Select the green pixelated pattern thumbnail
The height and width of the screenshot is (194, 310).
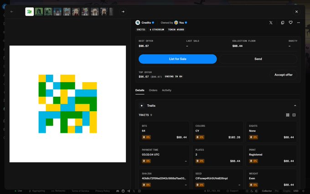tap(48, 12)
